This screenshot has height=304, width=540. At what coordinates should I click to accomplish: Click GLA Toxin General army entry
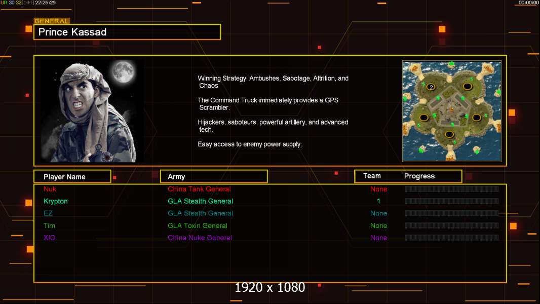click(198, 225)
